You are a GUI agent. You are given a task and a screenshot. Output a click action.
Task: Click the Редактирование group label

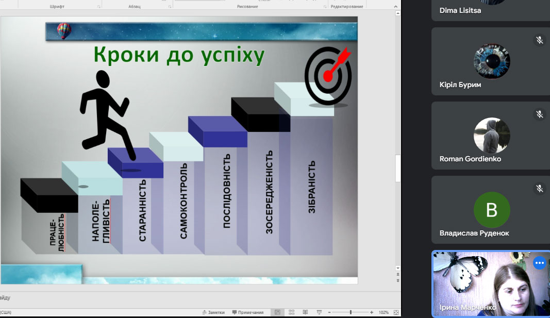tap(346, 6)
